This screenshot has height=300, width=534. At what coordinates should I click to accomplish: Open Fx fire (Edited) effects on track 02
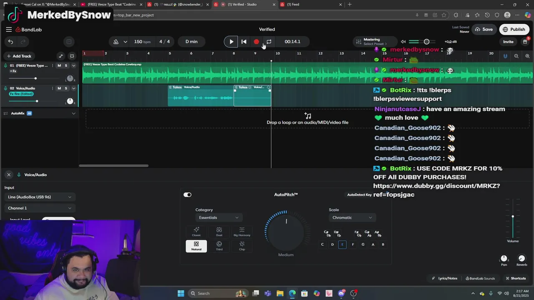(x=21, y=94)
